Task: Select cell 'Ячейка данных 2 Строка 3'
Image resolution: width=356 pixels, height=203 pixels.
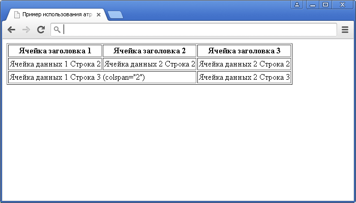Action: pyautogui.click(x=244, y=77)
